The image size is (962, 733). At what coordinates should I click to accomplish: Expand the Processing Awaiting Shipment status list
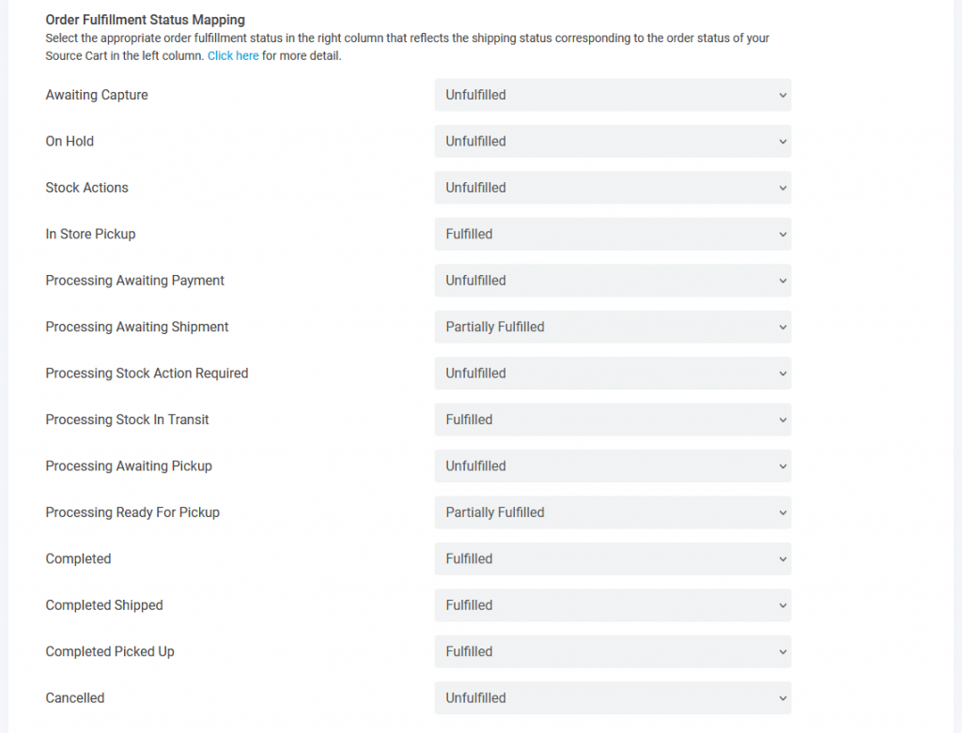pos(612,327)
